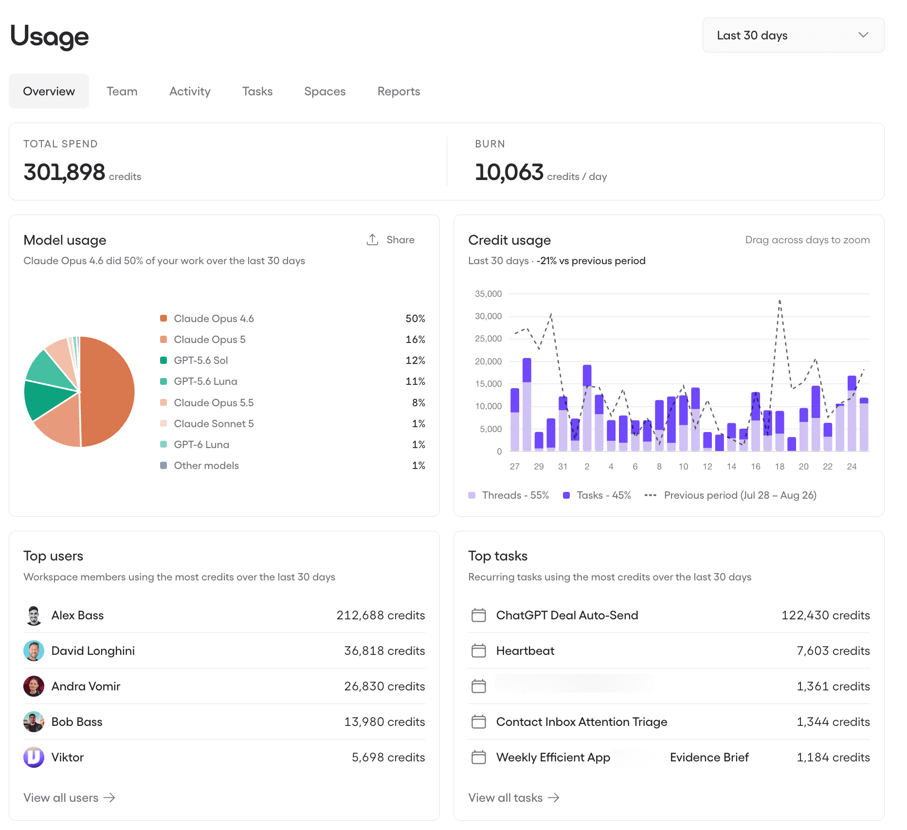Click the Tasks - 45% legend swatch
This screenshot has width=907, height=830.
566,495
